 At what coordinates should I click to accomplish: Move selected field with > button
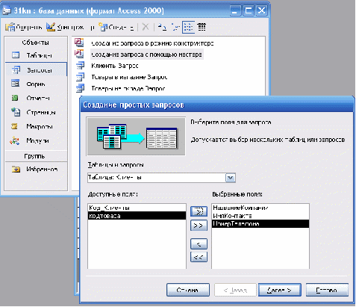point(199,211)
